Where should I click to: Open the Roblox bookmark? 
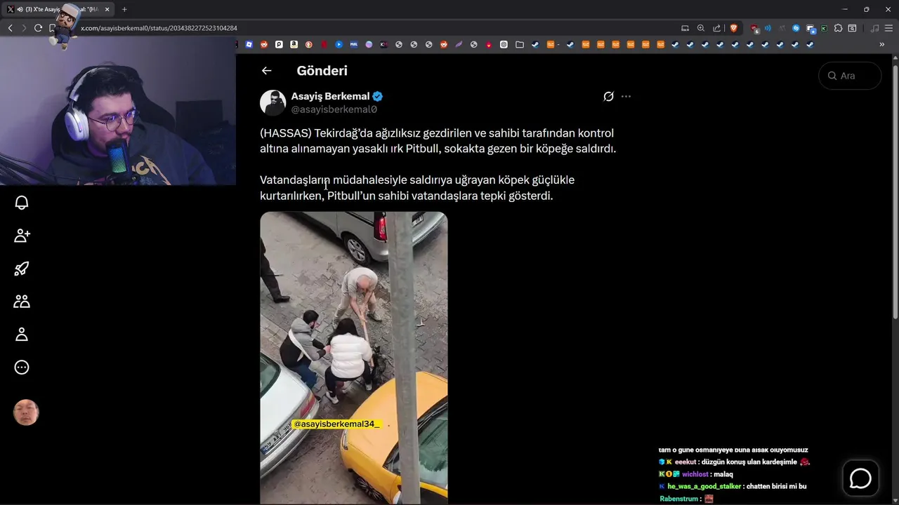coord(249,44)
